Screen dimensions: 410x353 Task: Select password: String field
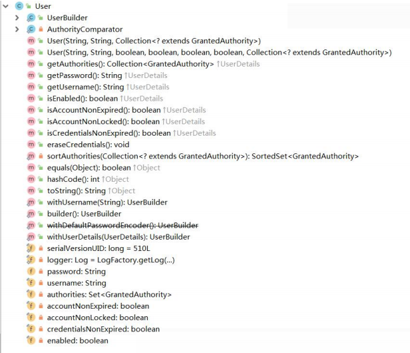(x=76, y=271)
